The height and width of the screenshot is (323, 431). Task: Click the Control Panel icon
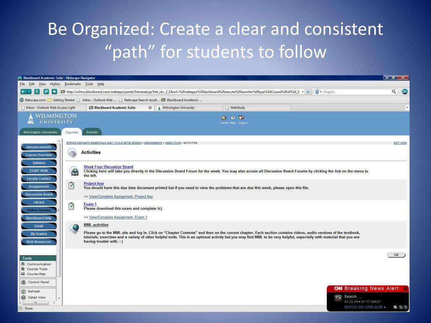tap(24, 282)
